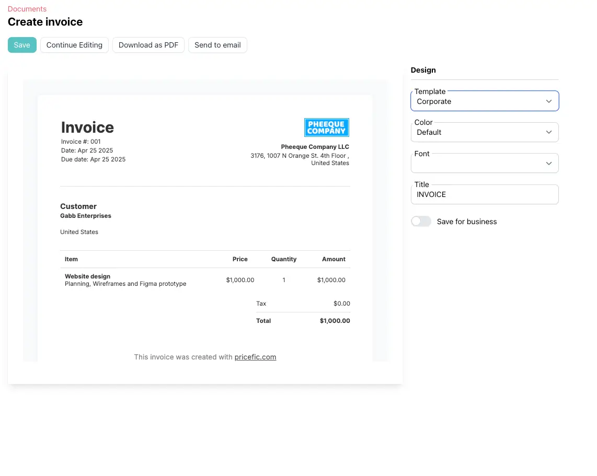Click the Save button
This screenshot has width=597, height=476.
pos(22,45)
